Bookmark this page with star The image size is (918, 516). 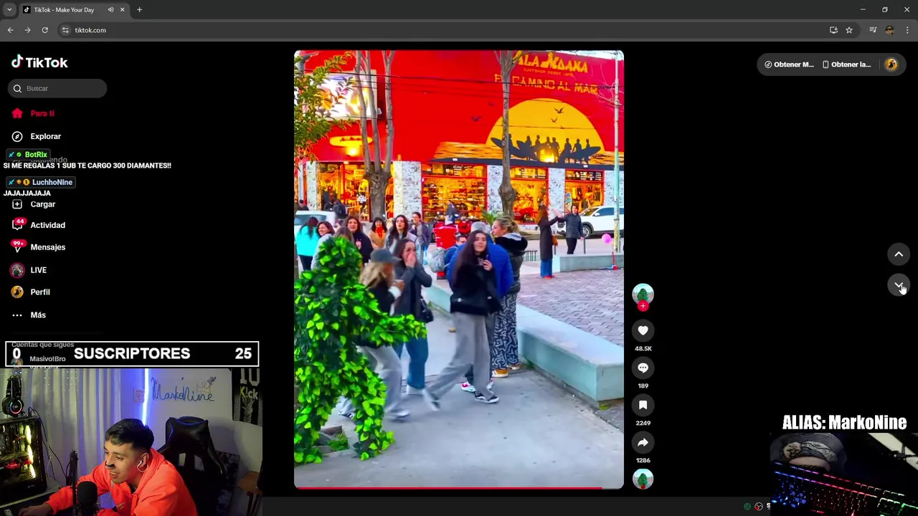pyautogui.click(x=849, y=30)
